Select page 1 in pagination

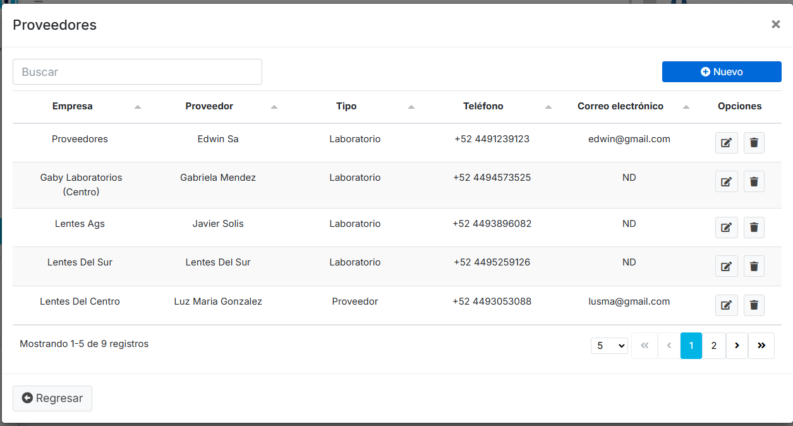(691, 346)
